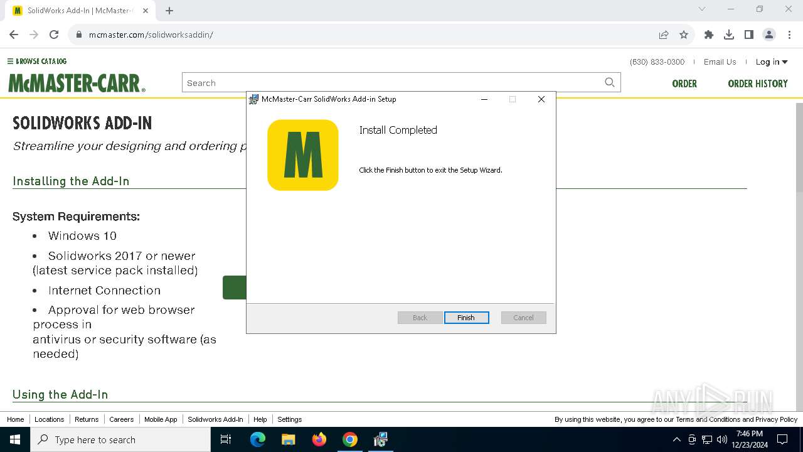Toggle Chrome side panel icon
The width and height of the screenshot is (803, 452).
tap(749, 35)
